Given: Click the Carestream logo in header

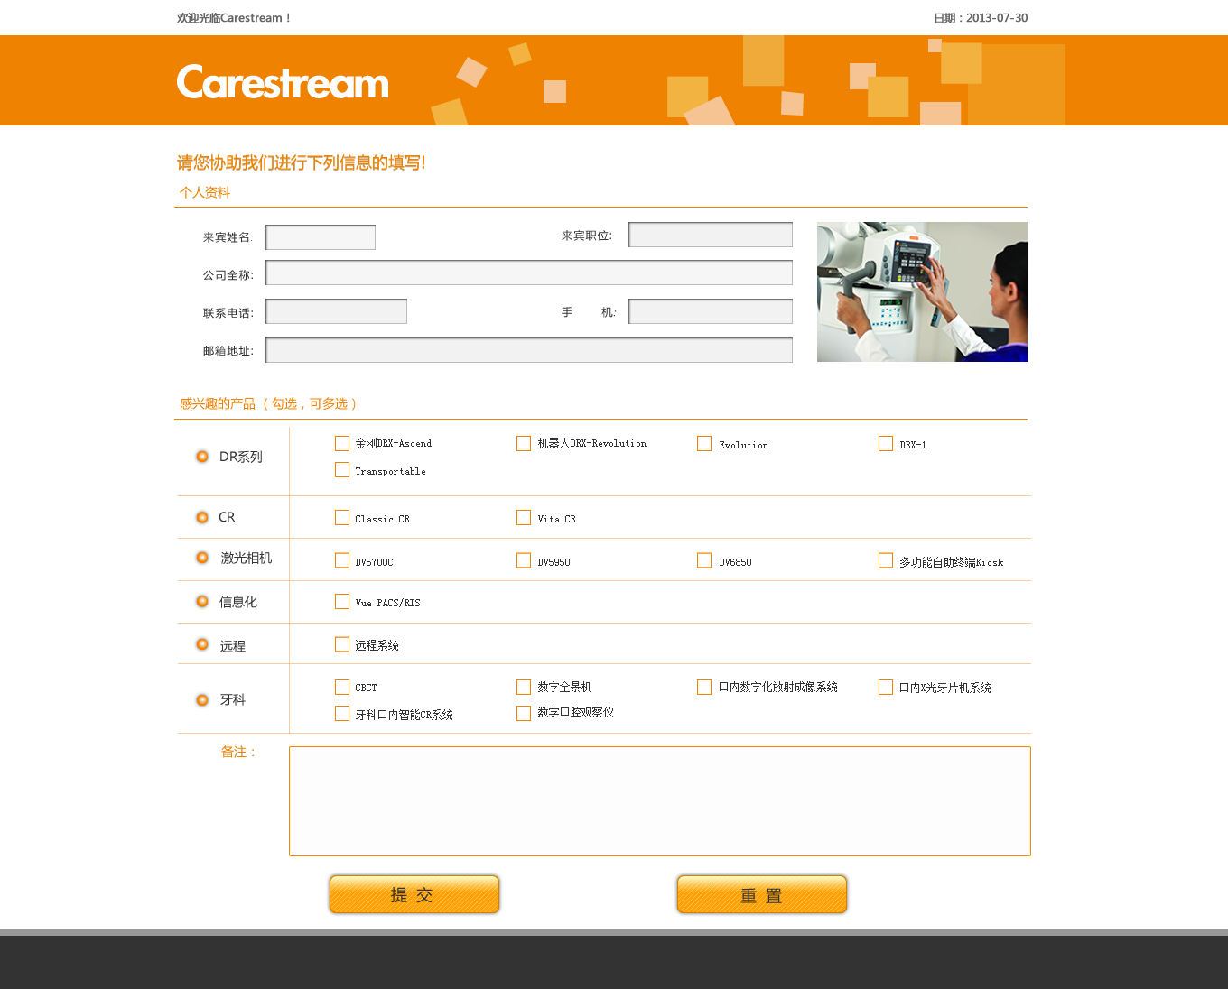Looking at the screenshot, I should point(283,82).
